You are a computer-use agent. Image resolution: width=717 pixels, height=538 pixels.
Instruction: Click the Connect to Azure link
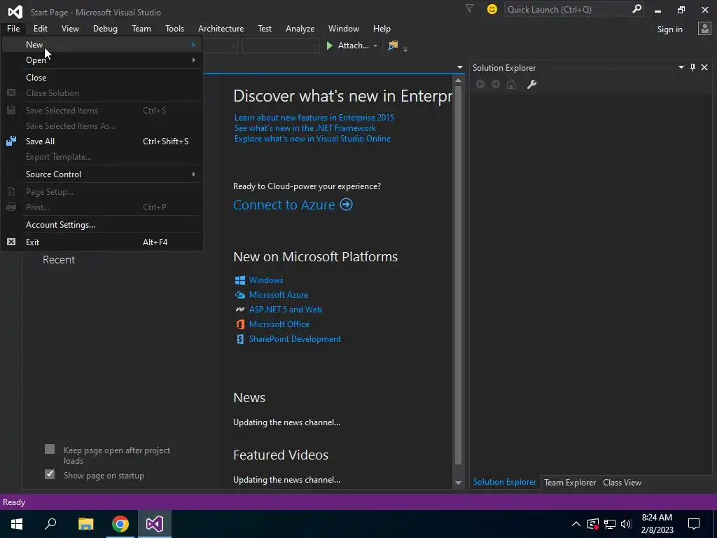pos(284,205)
